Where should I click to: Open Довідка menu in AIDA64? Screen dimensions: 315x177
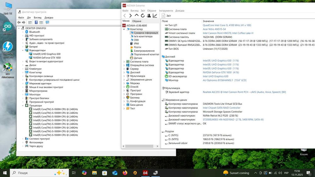pos(180,11)
